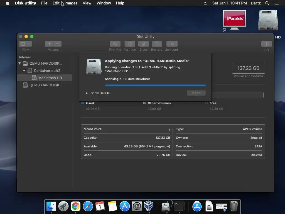This screenshot has height=214, width=285.
Task: Open the Parallels desktop shortcut
Action: click(234, 20)
